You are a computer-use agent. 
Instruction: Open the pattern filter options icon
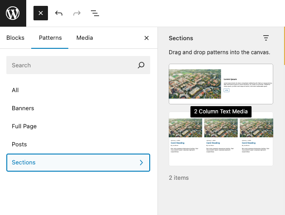(266, 38)
